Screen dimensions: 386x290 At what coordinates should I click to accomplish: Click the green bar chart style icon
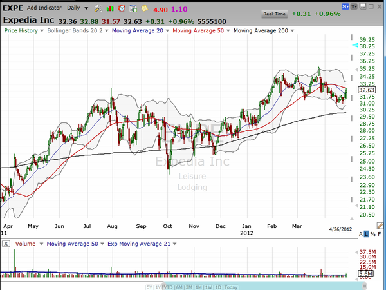(110, 8)
